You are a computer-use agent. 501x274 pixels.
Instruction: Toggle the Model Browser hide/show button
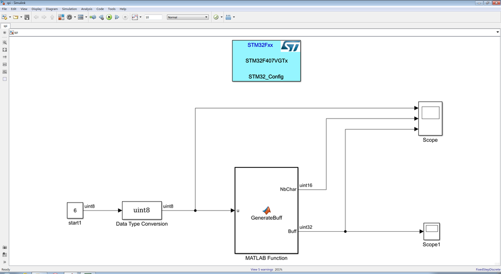tap(5, 32)
